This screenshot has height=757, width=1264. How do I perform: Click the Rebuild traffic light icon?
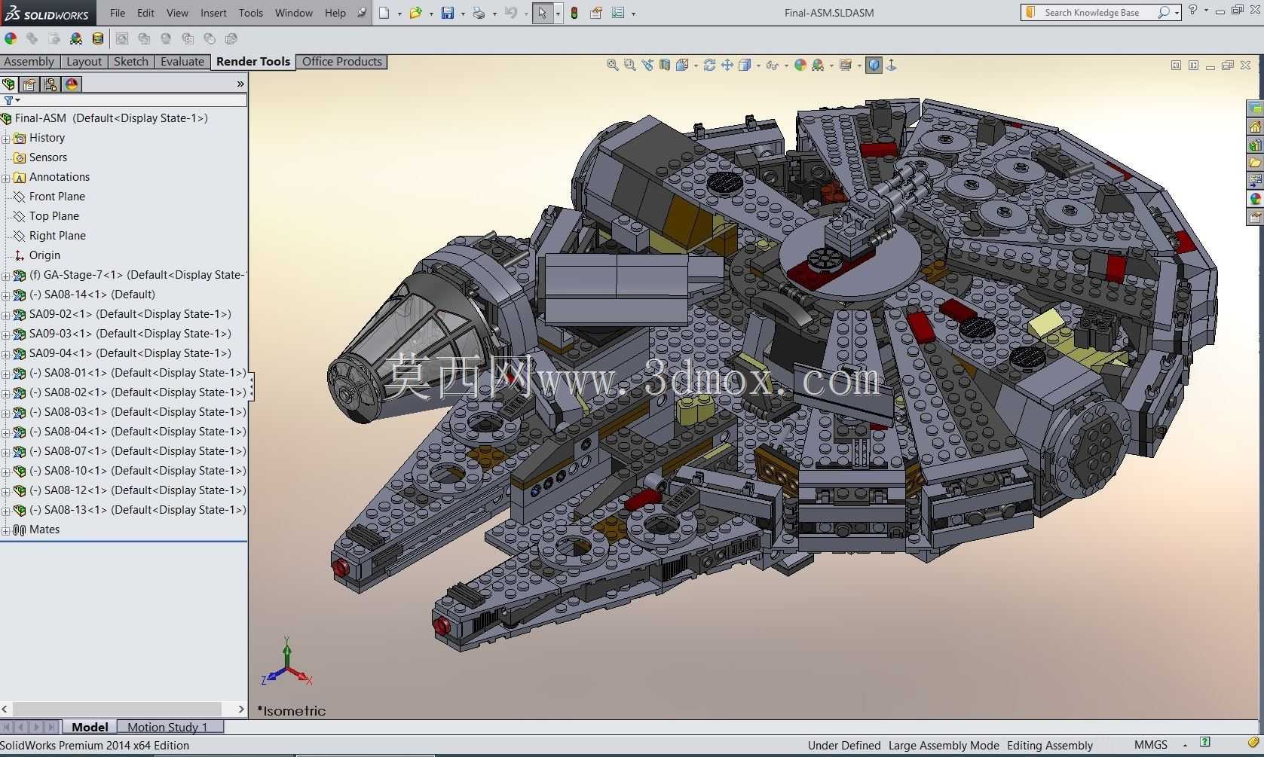pyautogui.click(x=574, y=13)
